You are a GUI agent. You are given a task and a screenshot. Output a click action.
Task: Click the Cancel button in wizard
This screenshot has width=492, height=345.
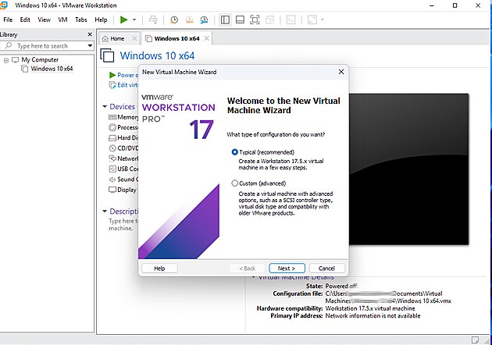pyautogui.click(x=326, y=268)
